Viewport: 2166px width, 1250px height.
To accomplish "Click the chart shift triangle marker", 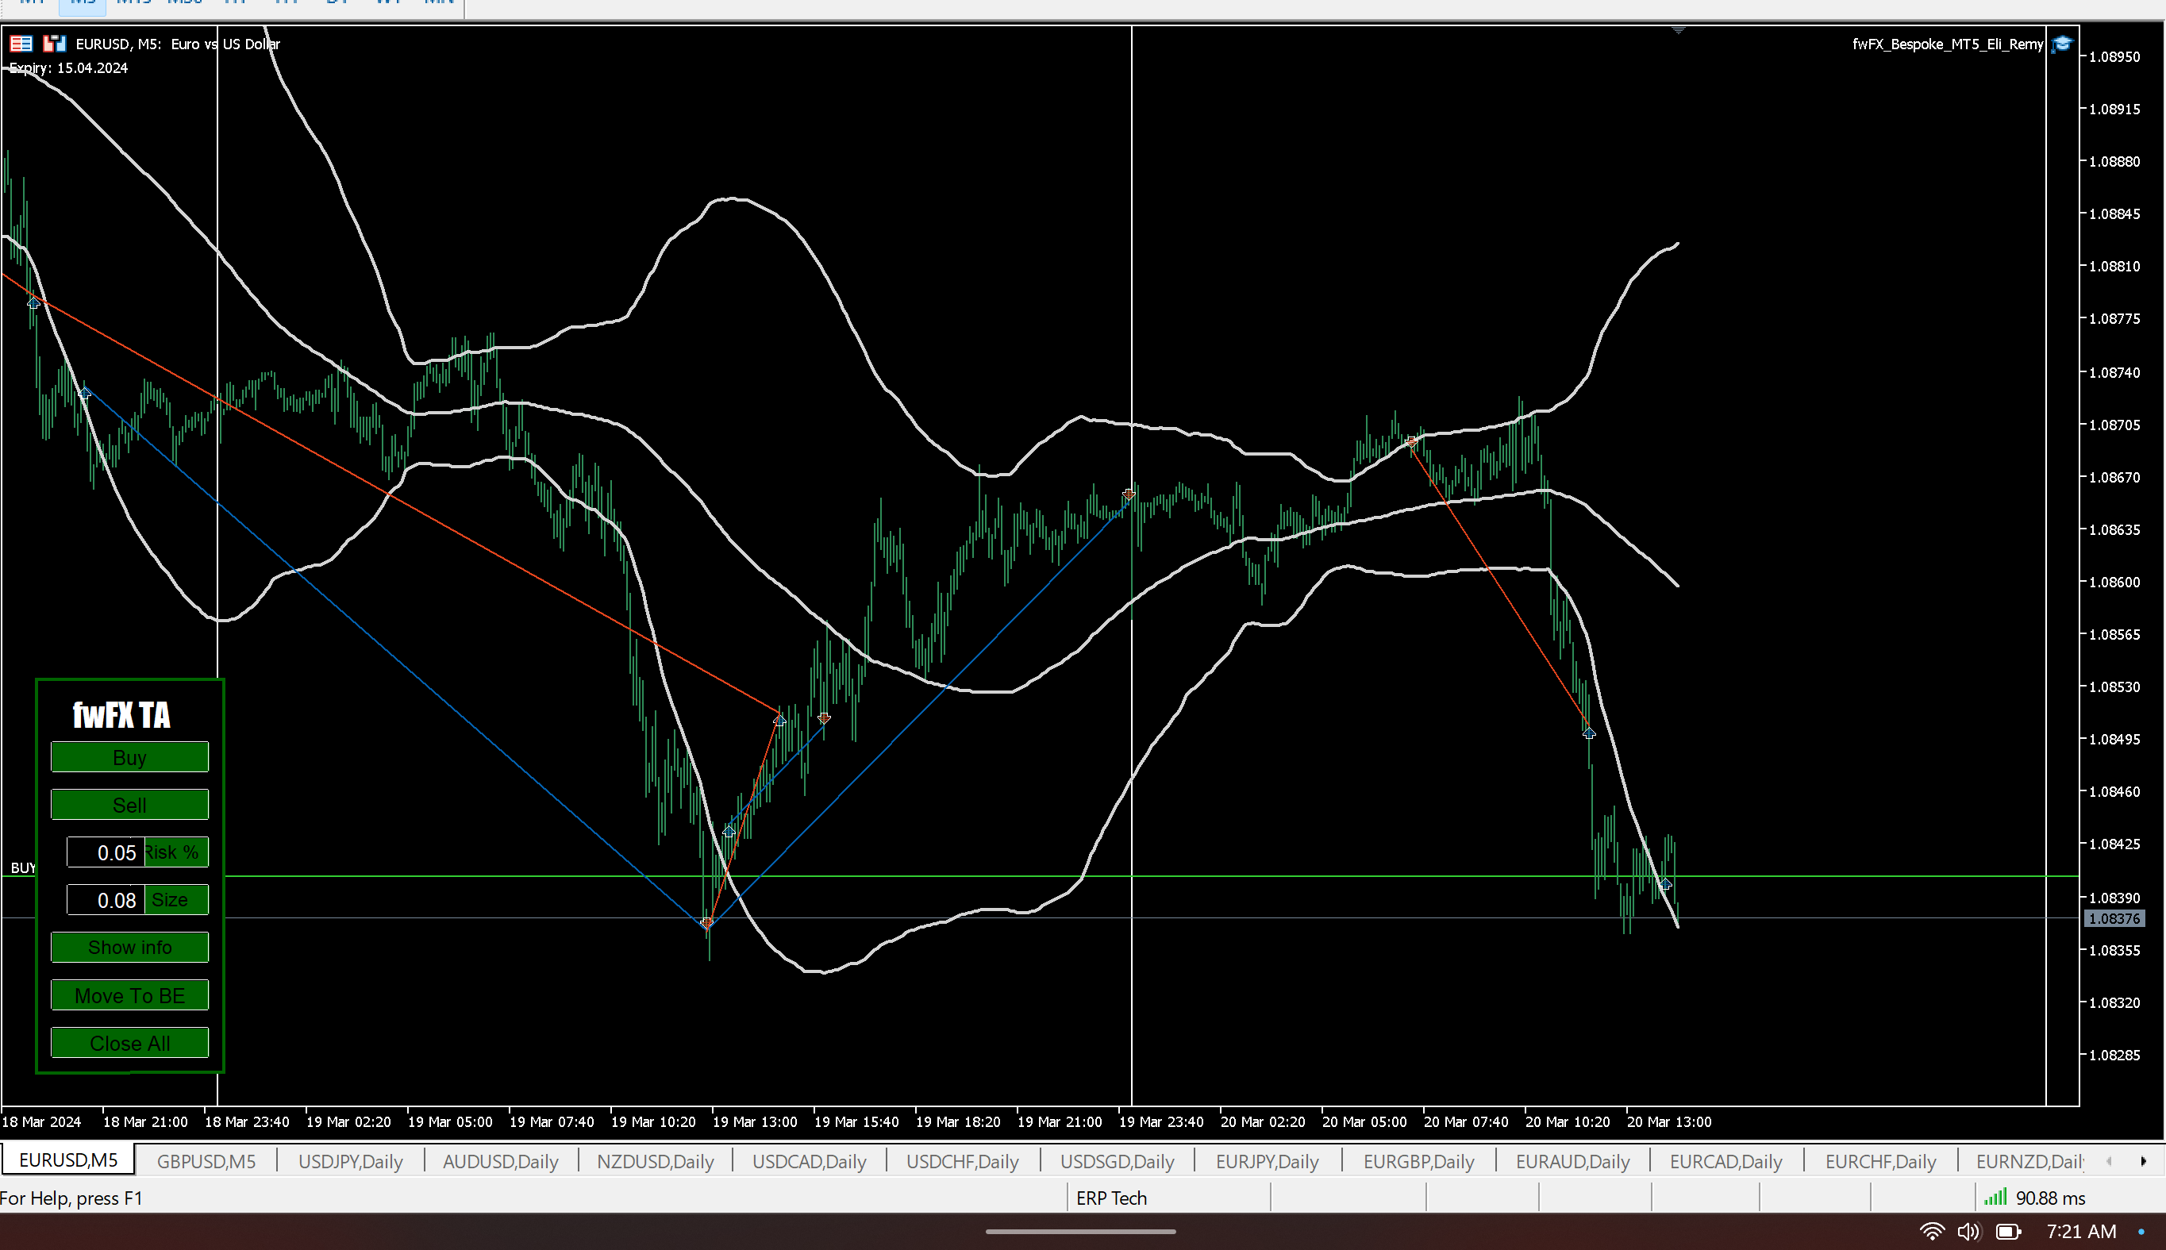I will (1679, 31).
